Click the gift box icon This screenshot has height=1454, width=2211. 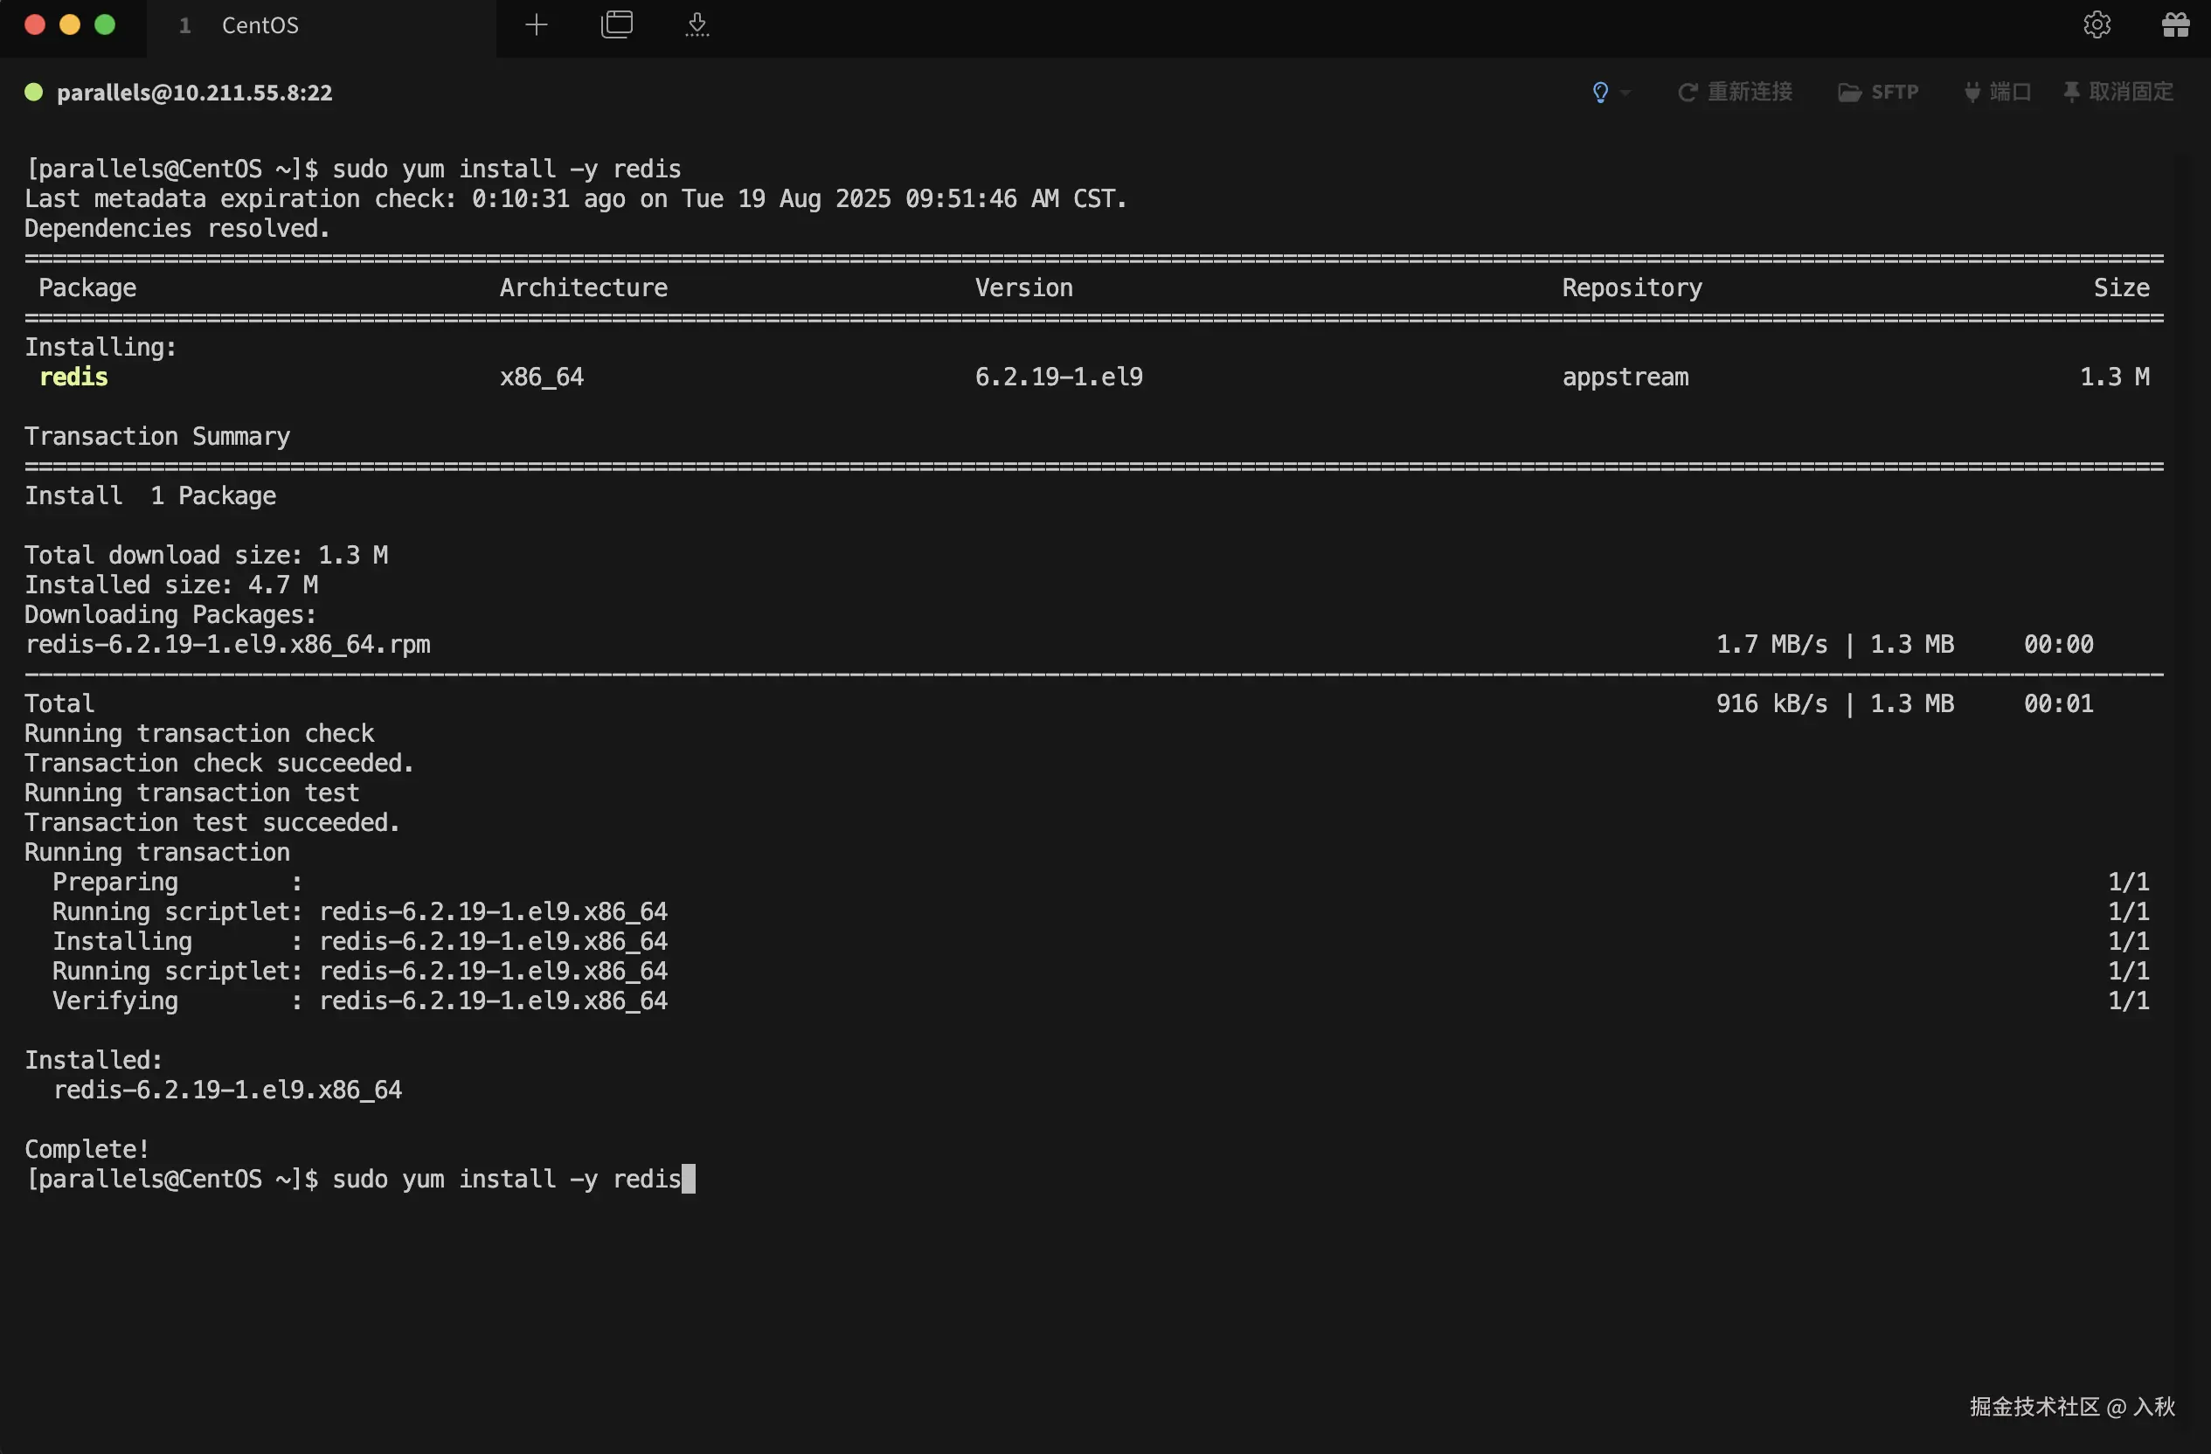[x=2175, y=25]
